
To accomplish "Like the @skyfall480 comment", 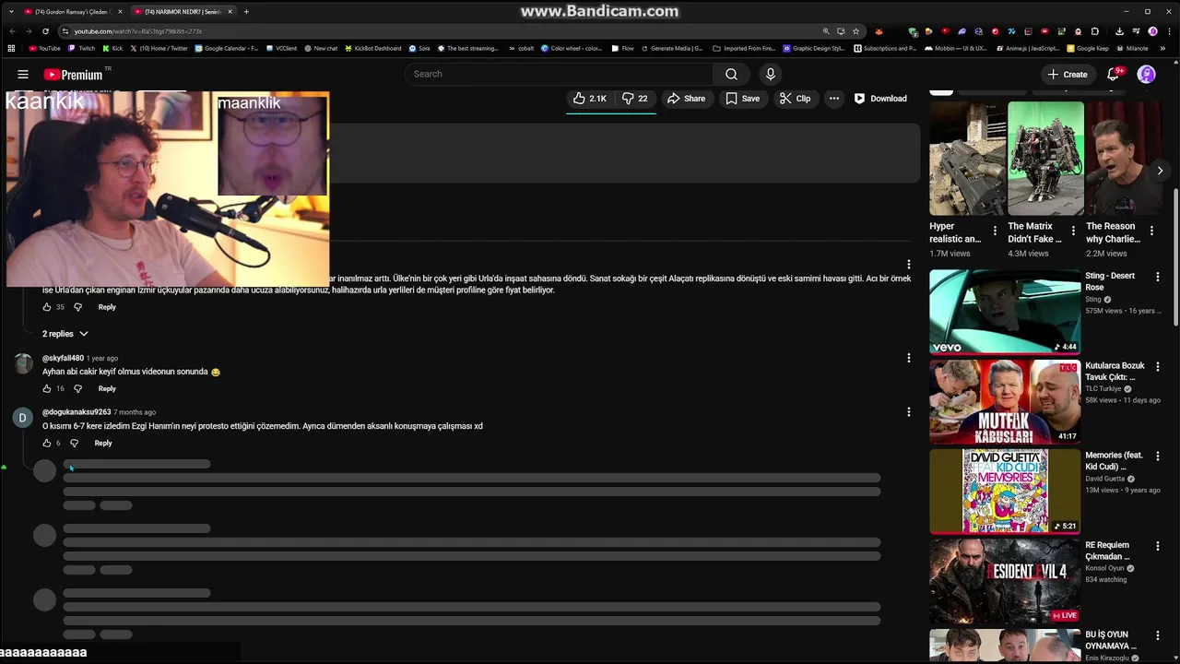I will pos(47,388).
